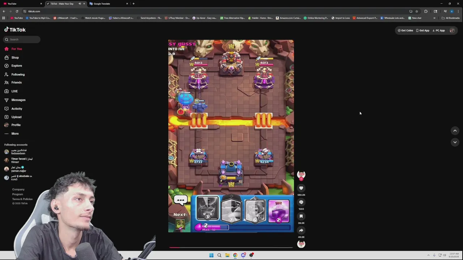This screenshot has width=463, height=260.
Task: Open the New chat bookmark
Action: pyautogui.click(x=415, y=18)
